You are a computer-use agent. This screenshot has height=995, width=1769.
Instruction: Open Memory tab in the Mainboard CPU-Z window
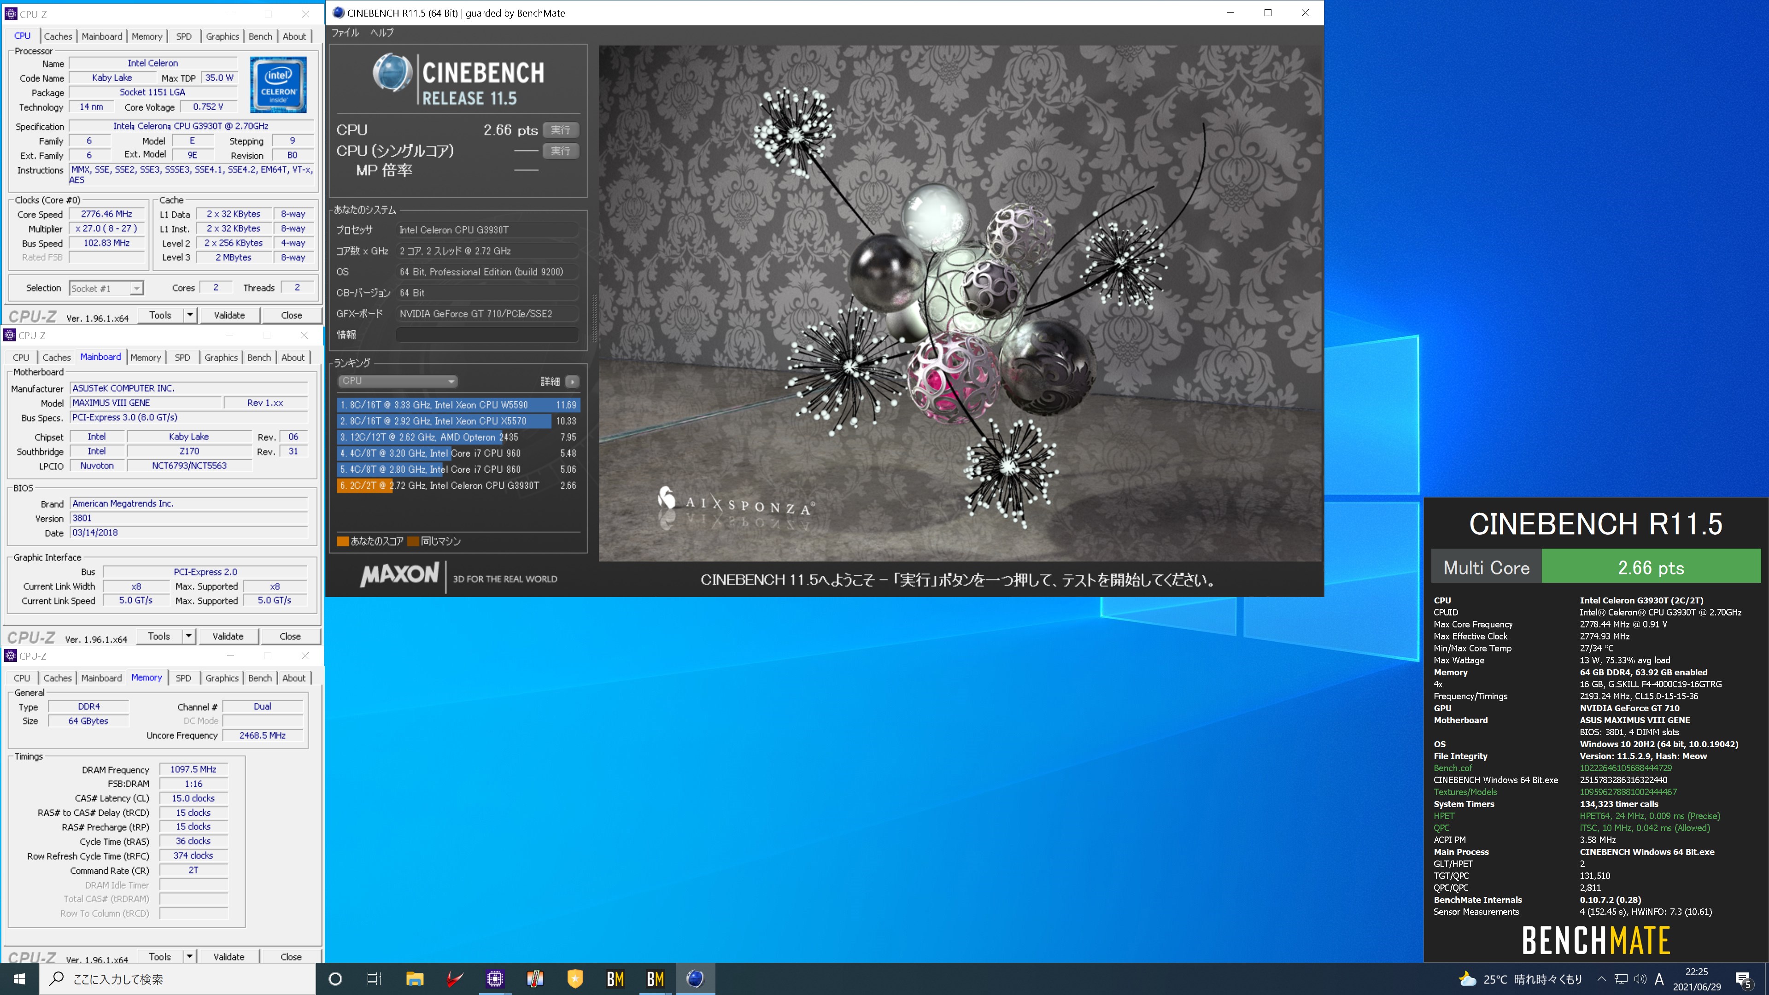(146, 358)
